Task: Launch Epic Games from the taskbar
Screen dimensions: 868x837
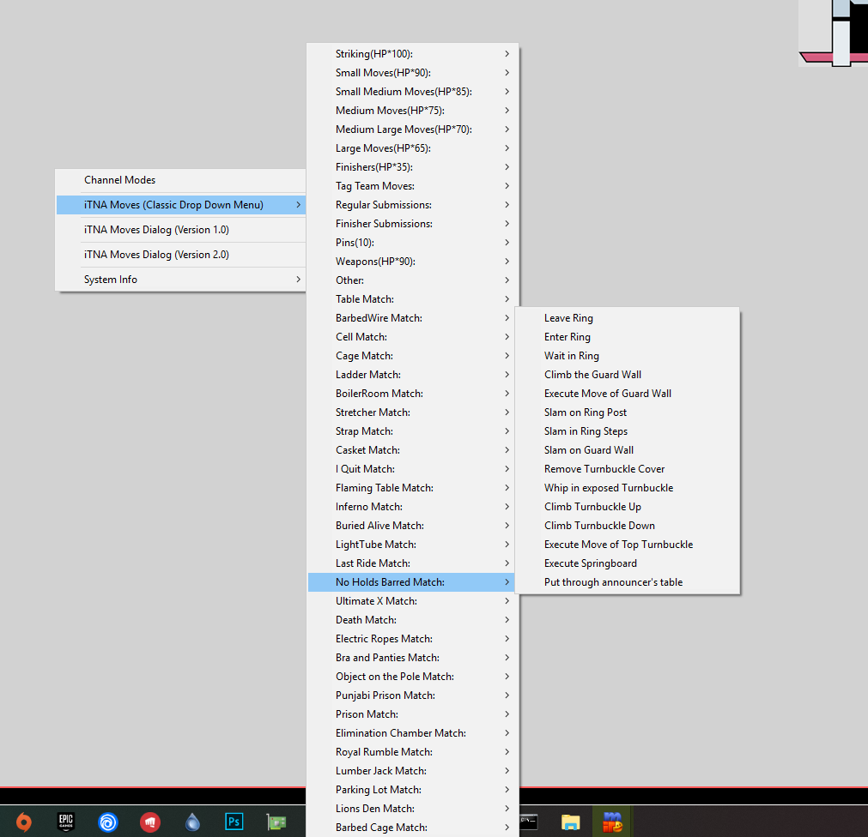Action: click(66, 822)
